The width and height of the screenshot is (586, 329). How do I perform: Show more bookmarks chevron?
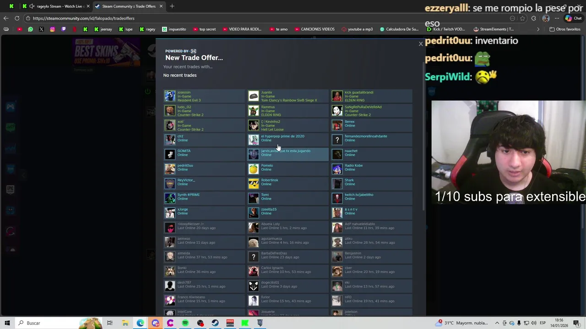coord(538,29)
